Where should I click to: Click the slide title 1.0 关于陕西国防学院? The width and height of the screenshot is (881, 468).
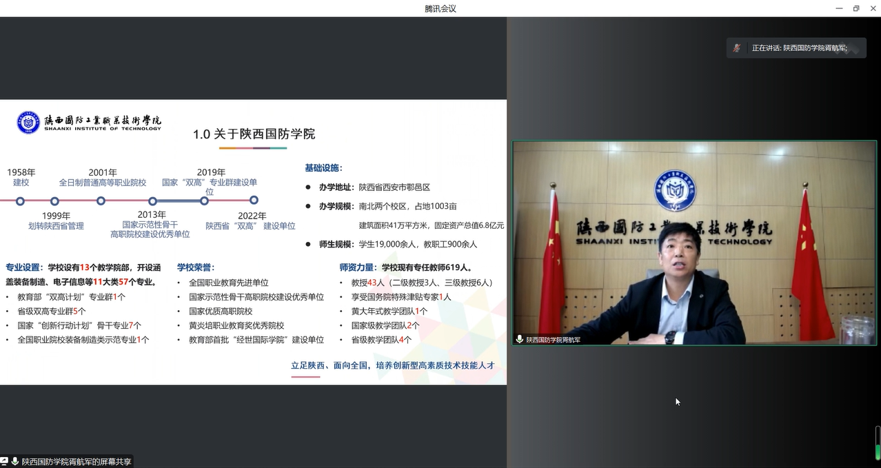click(x=254, y=134)
